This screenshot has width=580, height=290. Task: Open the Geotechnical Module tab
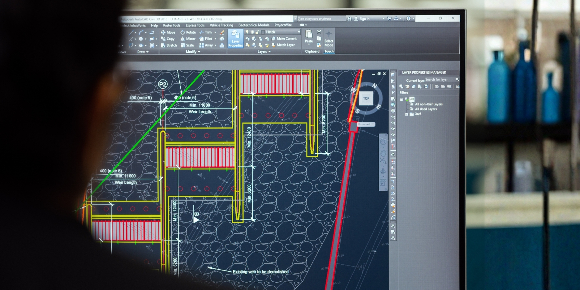(254, 25)
